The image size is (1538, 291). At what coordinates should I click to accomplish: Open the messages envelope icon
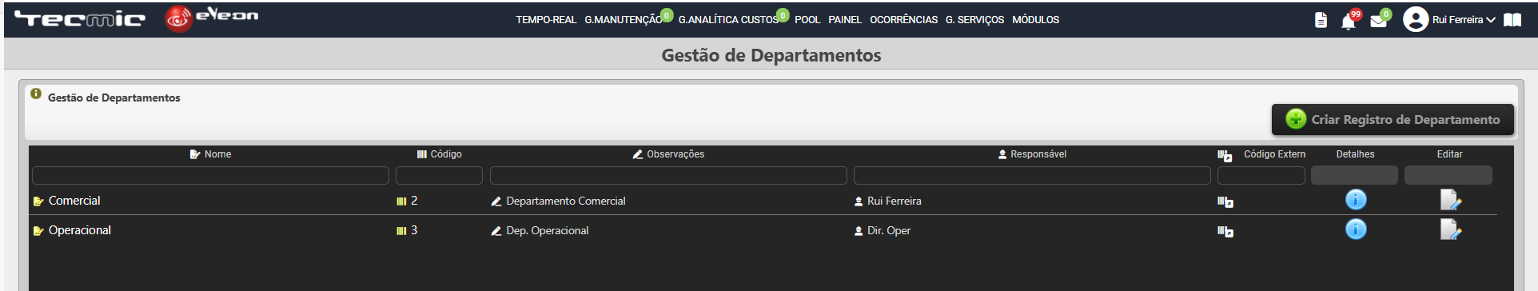(1378, 21)
